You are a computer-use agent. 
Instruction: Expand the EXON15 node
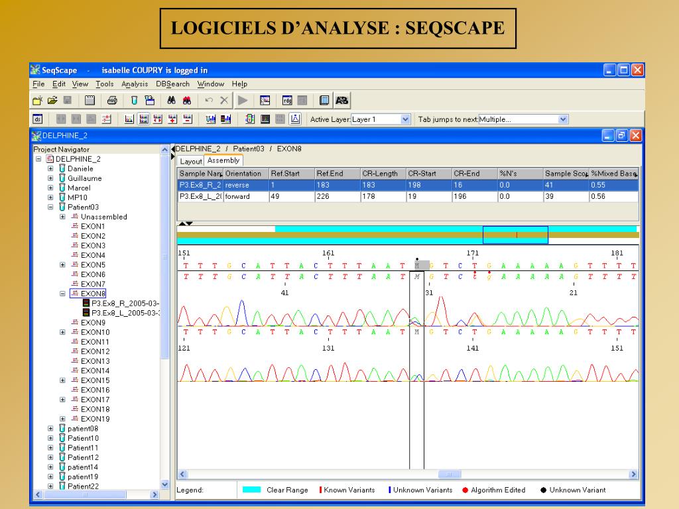click(x=63, y=380)
